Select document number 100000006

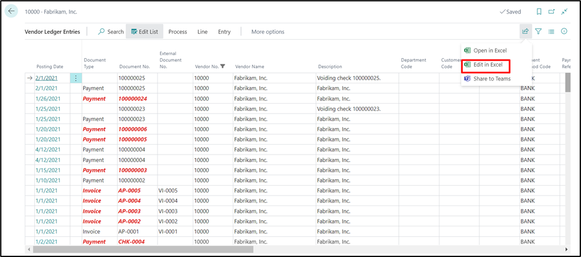(x=133, y=129)
